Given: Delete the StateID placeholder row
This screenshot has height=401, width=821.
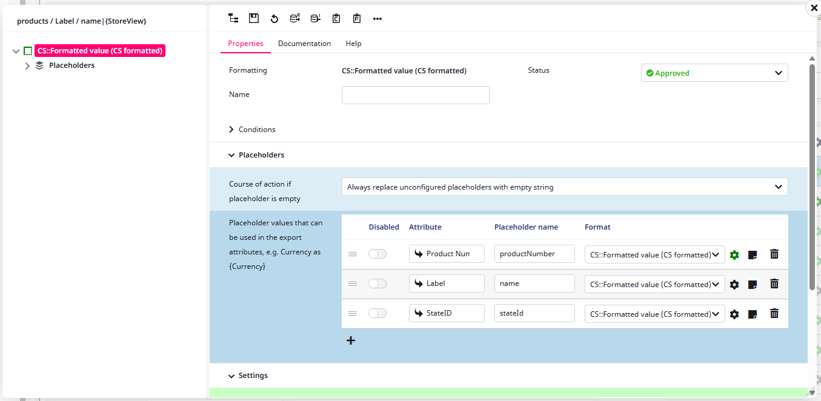Looking at the screenshot, I should click(774, 314).
